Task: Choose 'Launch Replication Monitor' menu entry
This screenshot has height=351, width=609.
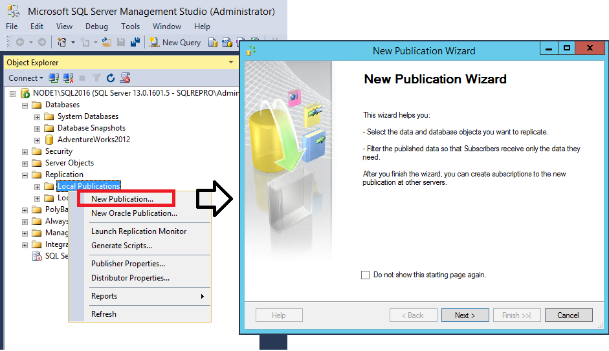Action: point(138,231)
